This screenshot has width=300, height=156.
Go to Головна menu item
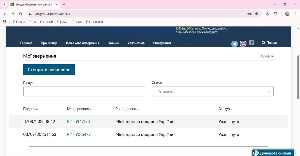pyautogui.click(x=26, y=43)
